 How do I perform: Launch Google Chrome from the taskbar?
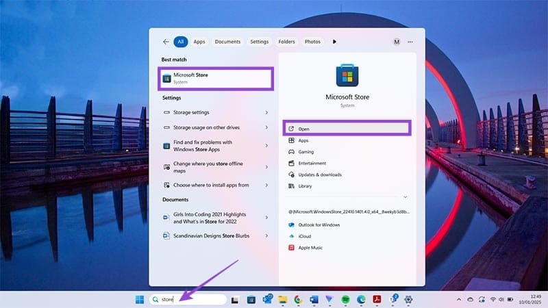click(x=298, y=300)
